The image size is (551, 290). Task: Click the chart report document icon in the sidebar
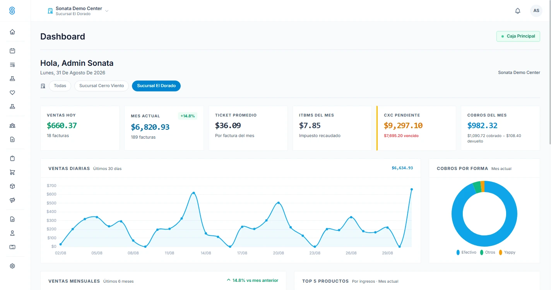tap(12, 219)
